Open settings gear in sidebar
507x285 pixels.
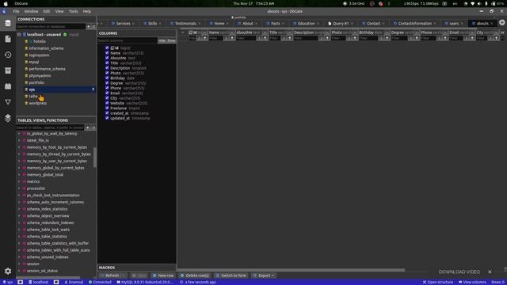(8, 271)
